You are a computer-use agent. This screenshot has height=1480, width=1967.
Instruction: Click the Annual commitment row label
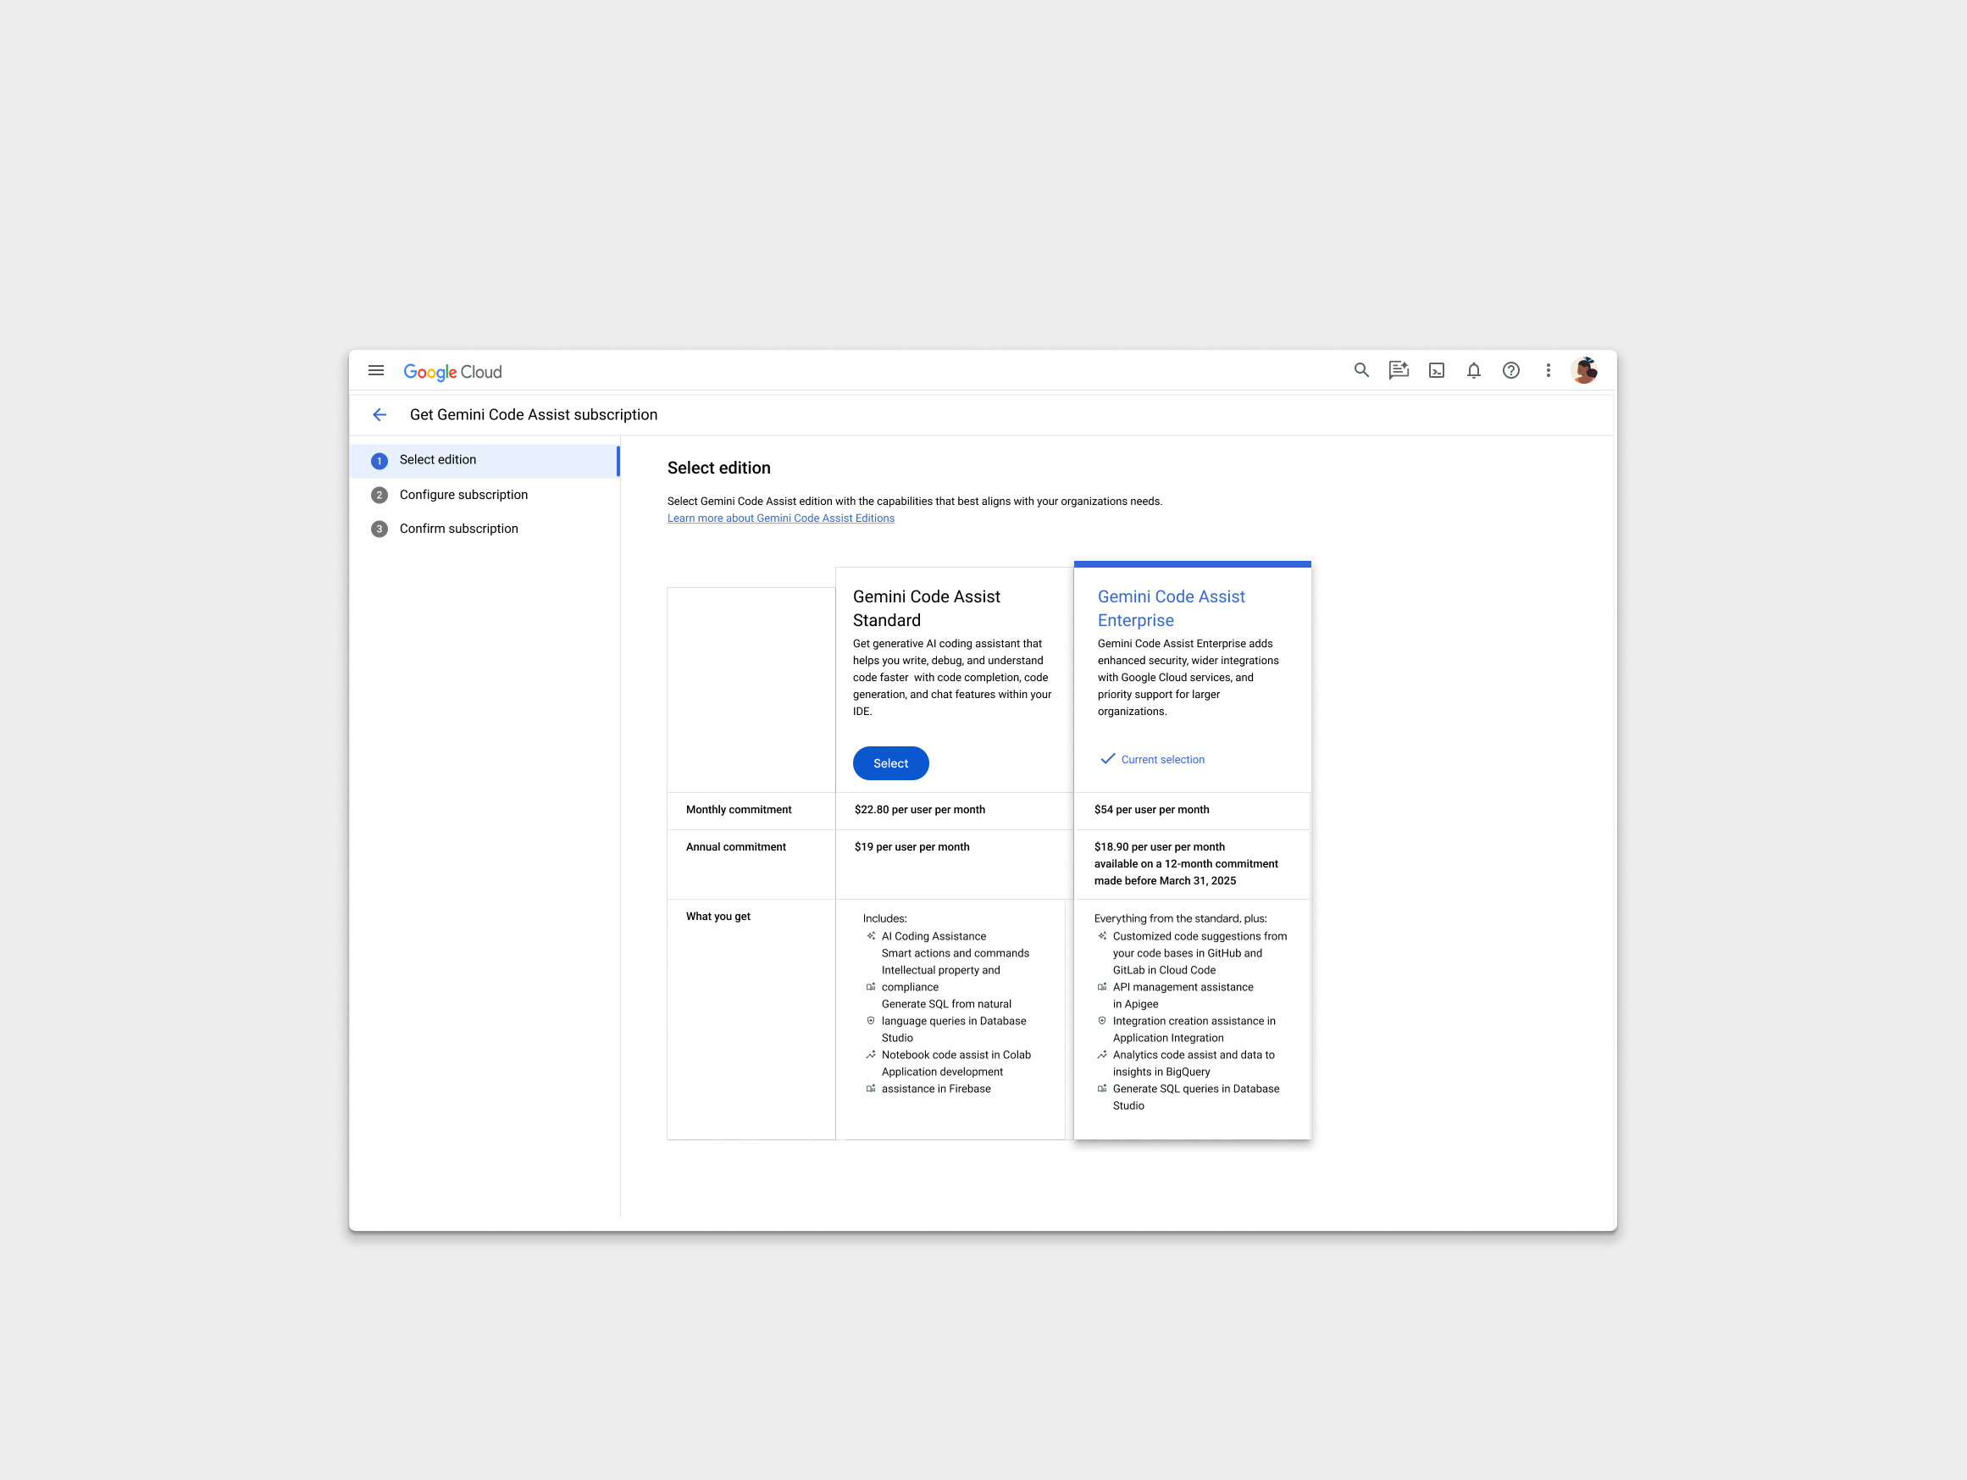coord(735,846)
